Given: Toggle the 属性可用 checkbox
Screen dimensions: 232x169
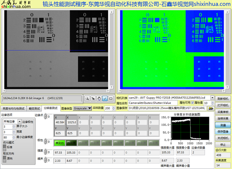Looking at the screenshot, I should pyautogui.click(x=193, y=103).
